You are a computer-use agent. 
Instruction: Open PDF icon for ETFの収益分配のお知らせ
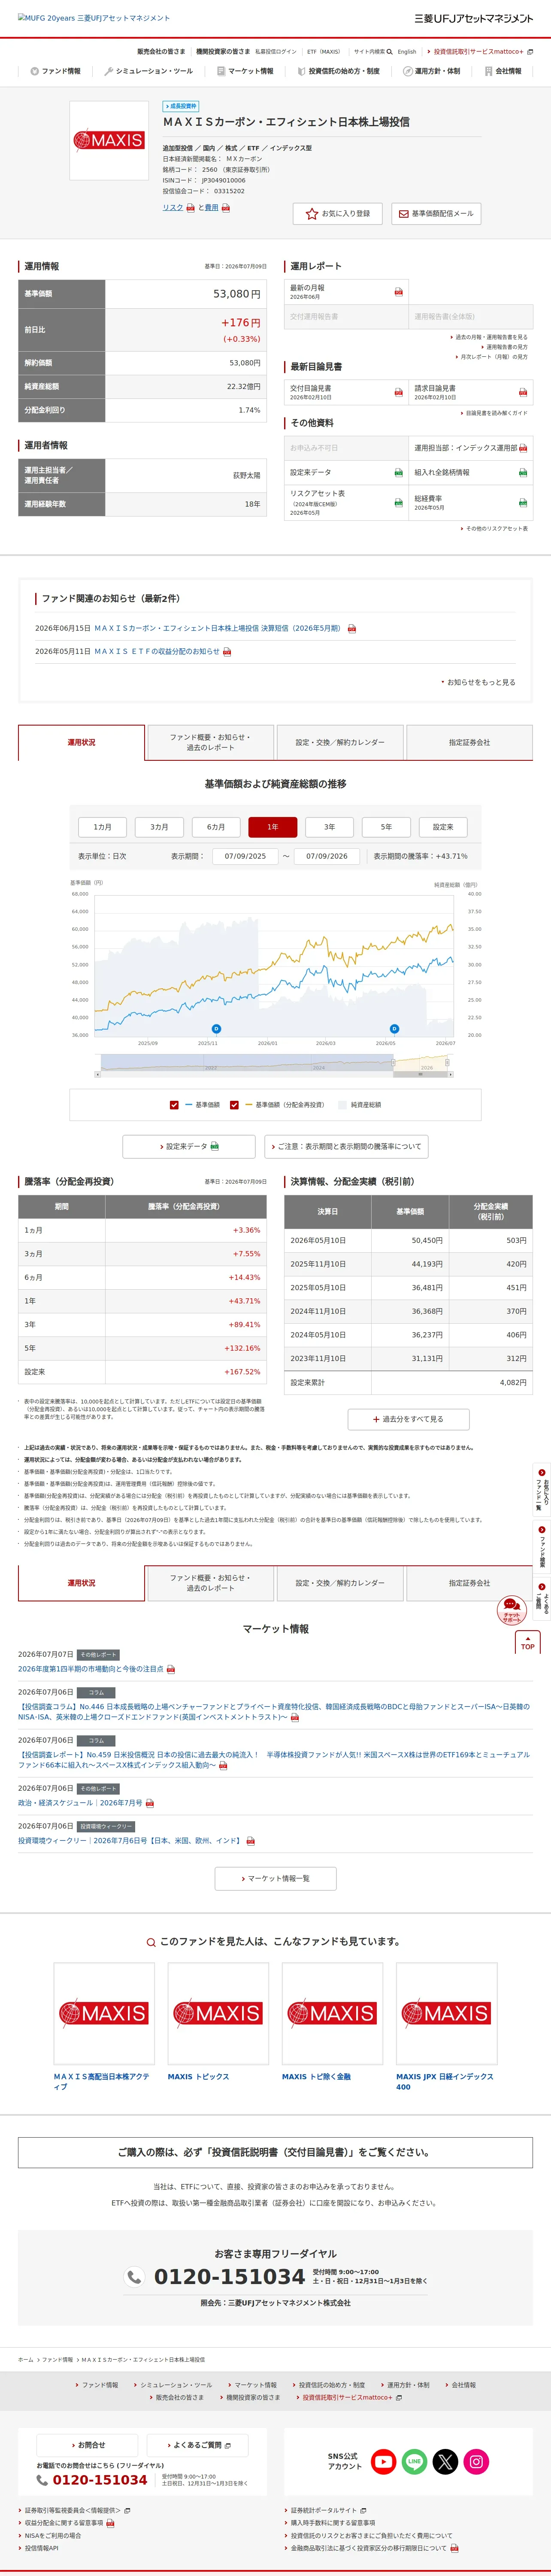tap(227, 652)
